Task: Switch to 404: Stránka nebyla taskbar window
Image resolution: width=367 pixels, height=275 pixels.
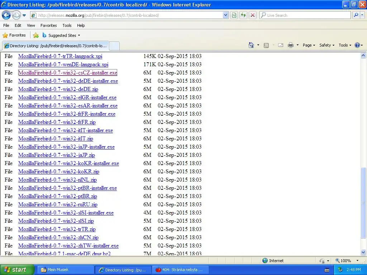Action: point(180,270)
